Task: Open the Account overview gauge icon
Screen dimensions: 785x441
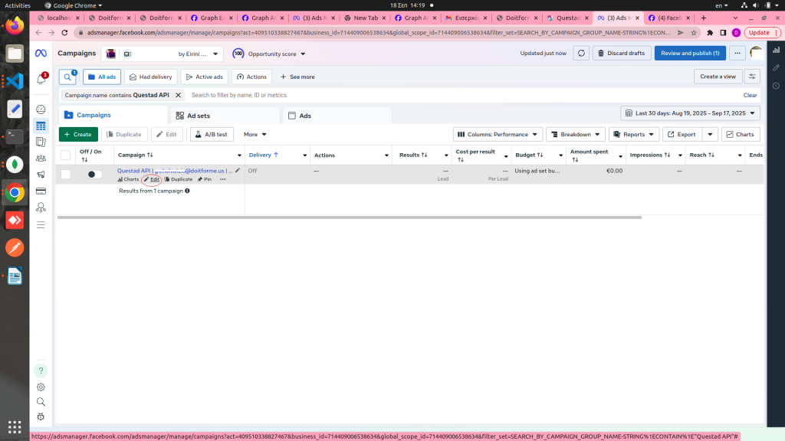Action: tap(41, 109)
